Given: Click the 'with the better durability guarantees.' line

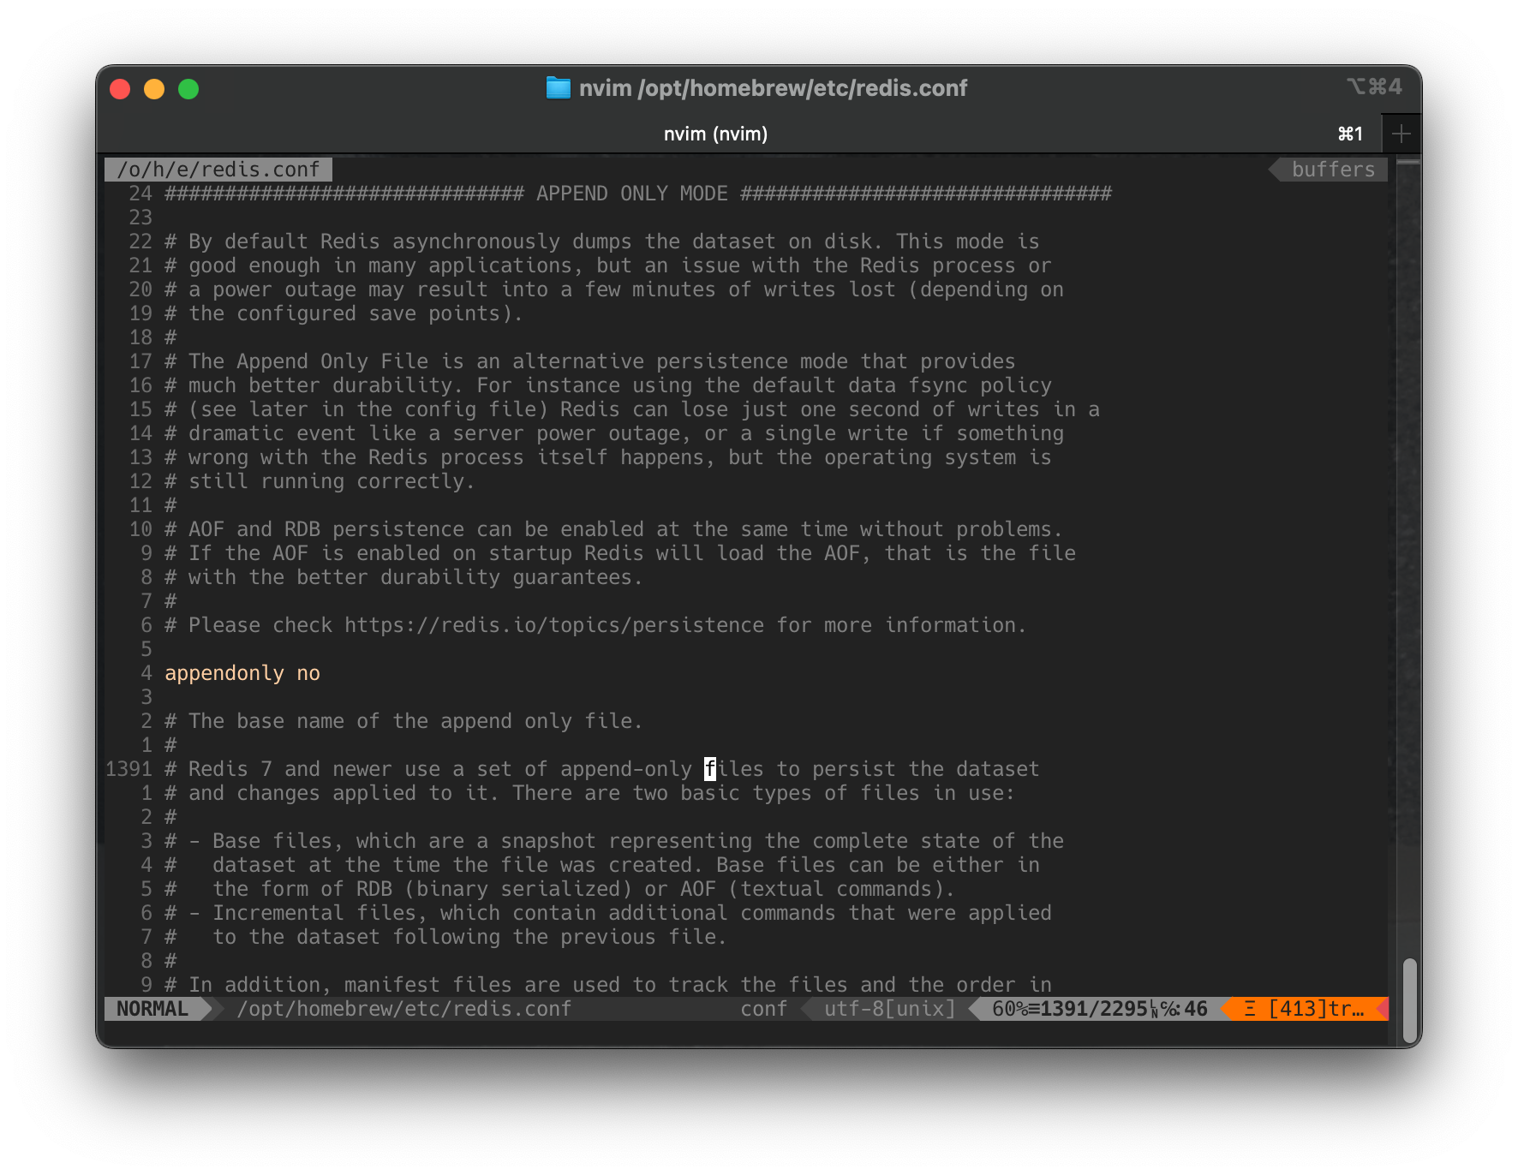Looking at the screenshot, I should [x=403, y=577].
